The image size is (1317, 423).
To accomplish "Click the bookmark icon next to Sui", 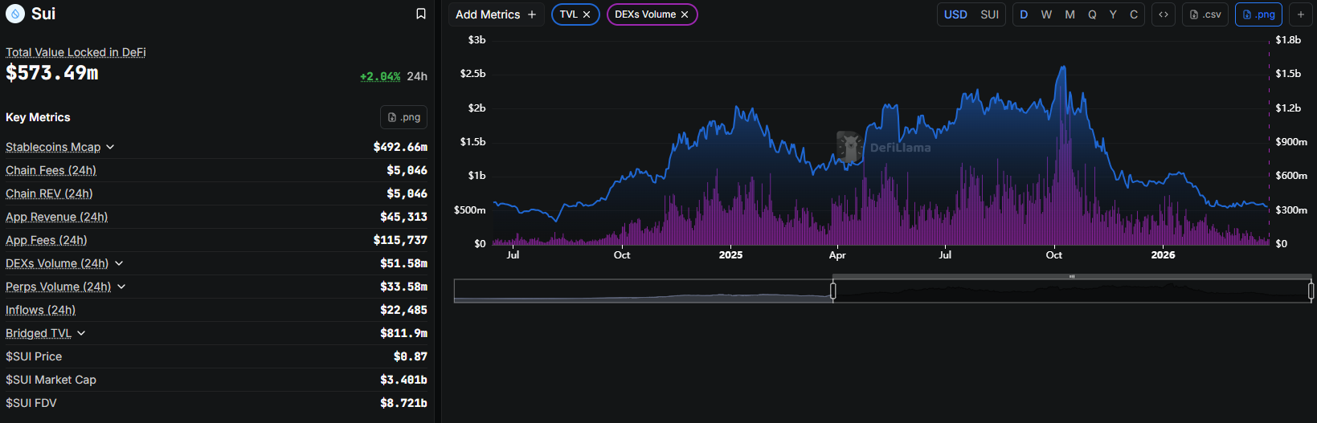I will tap(420, 14).
